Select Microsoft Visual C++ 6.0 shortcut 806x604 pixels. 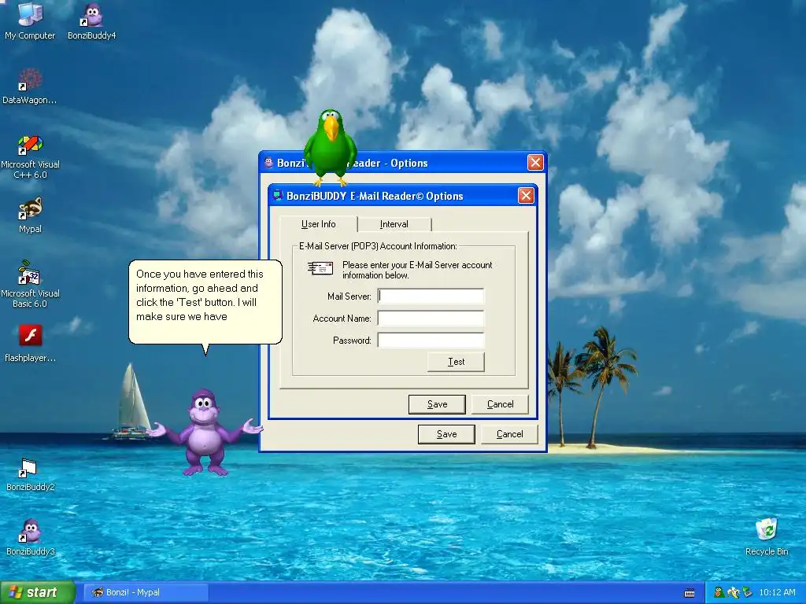click(30, 157)
